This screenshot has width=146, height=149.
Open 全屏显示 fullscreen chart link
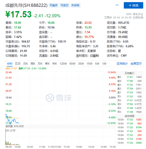coord(136,64)
